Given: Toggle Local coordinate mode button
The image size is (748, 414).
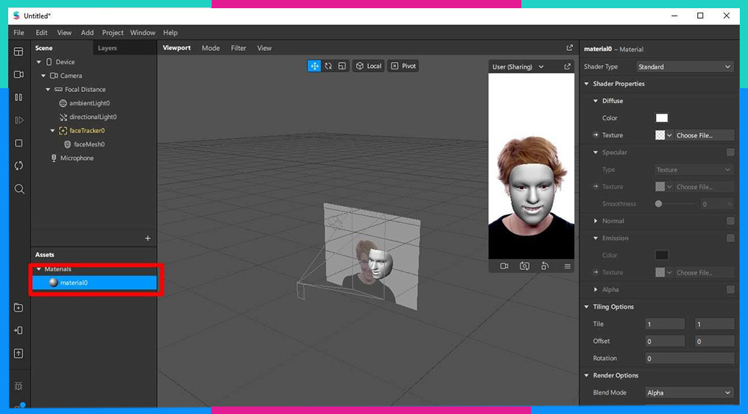Looking at the screenshot, I should point(369,67).
